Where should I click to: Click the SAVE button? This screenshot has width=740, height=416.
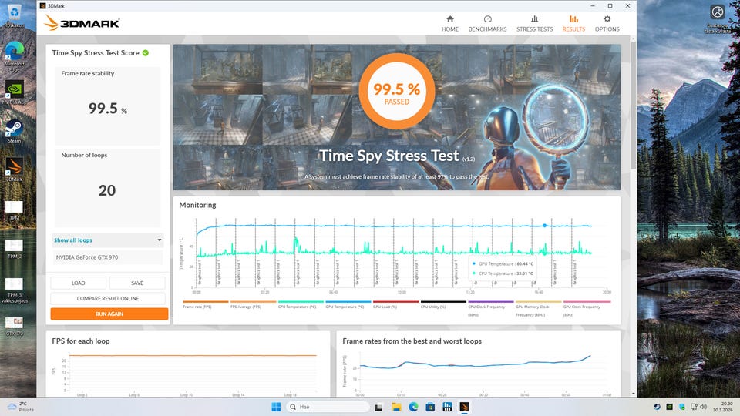(137, 283)
